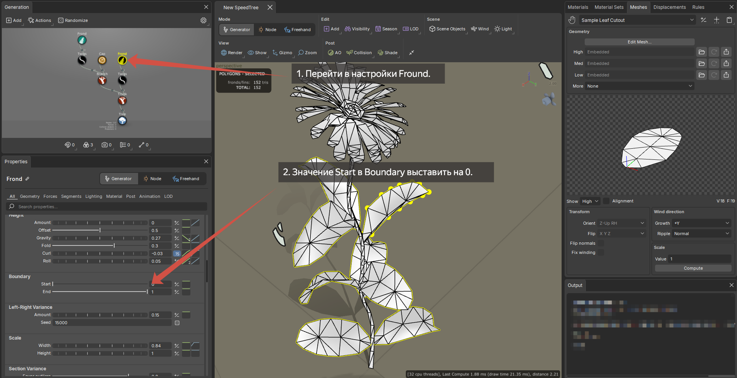Click the Compute button
737x378 pixels.
[693, 268]
